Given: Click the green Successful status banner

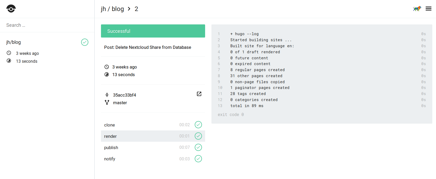Looking at the screenshot, I should point(153,31).
